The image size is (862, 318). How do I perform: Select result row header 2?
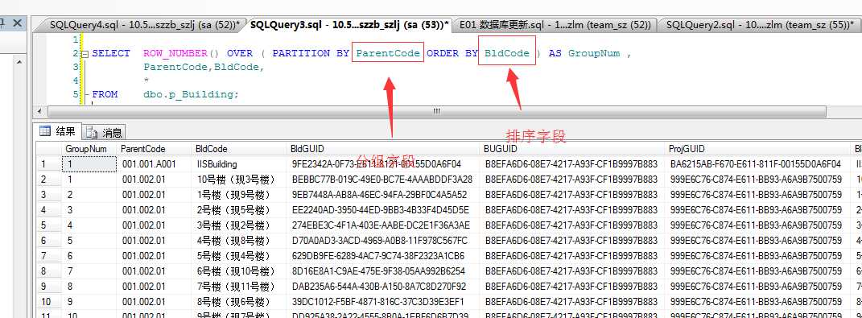pyautogui.click(x=48, y=180)
